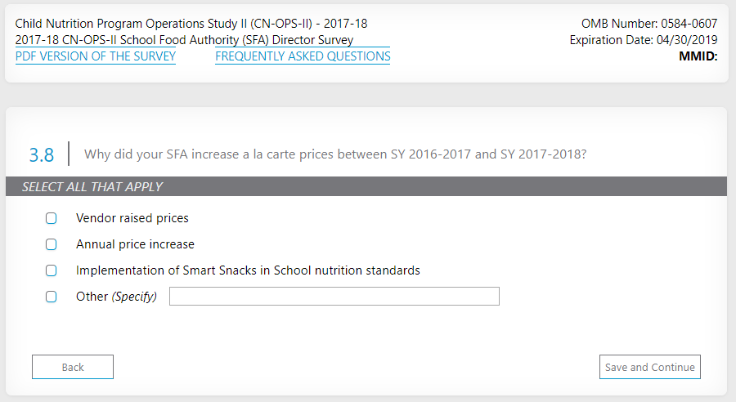Open the FREQUENTLY ASKED QUESTIONS link
This screenshot has height=402, width=736.
pyautogui.click(x=303, y=56)
